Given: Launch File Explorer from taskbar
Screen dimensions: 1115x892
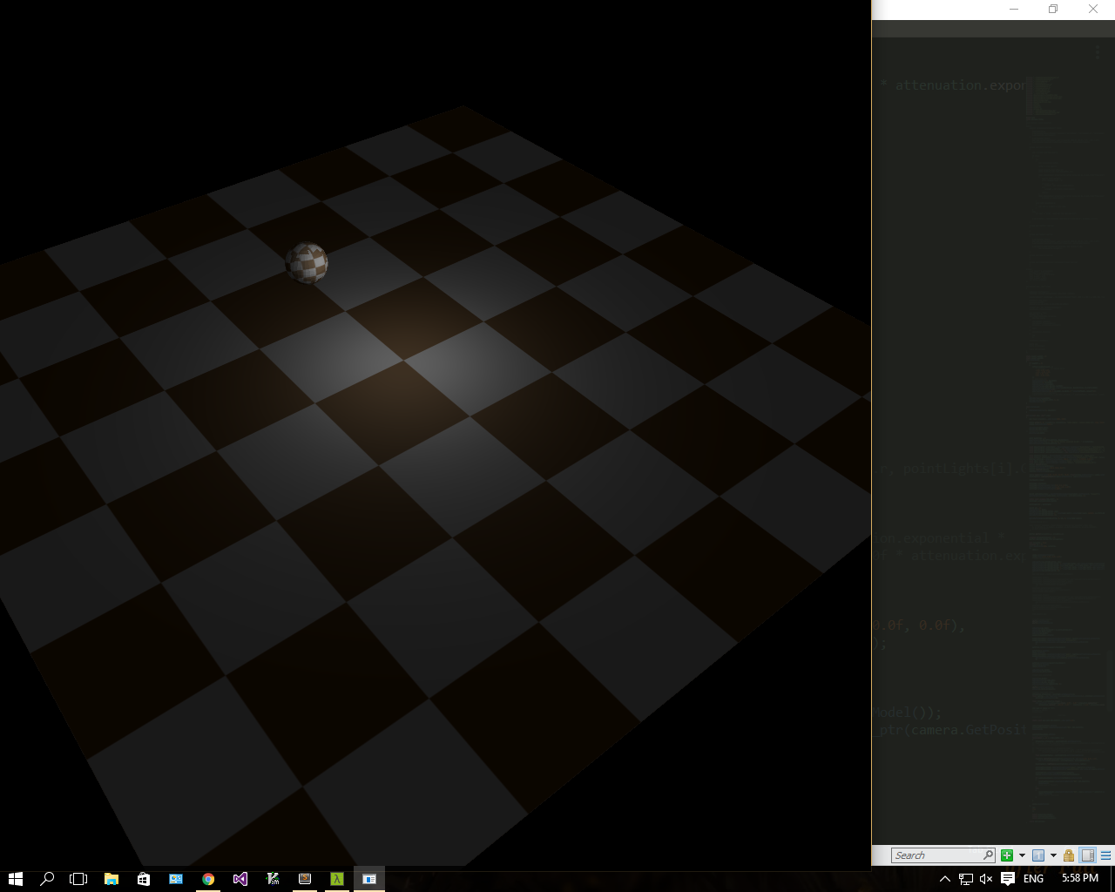Looking at the screenshot, I should click(111, 879).
